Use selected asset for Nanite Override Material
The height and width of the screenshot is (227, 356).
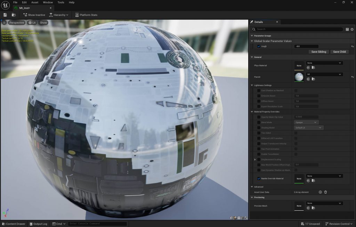(308, 181)
